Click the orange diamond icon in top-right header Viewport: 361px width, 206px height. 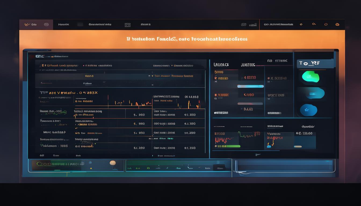tap(301, 24)
